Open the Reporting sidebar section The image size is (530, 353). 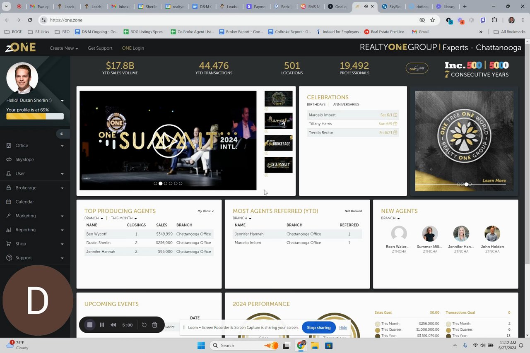pyautogui.click(x=26, y=230)
